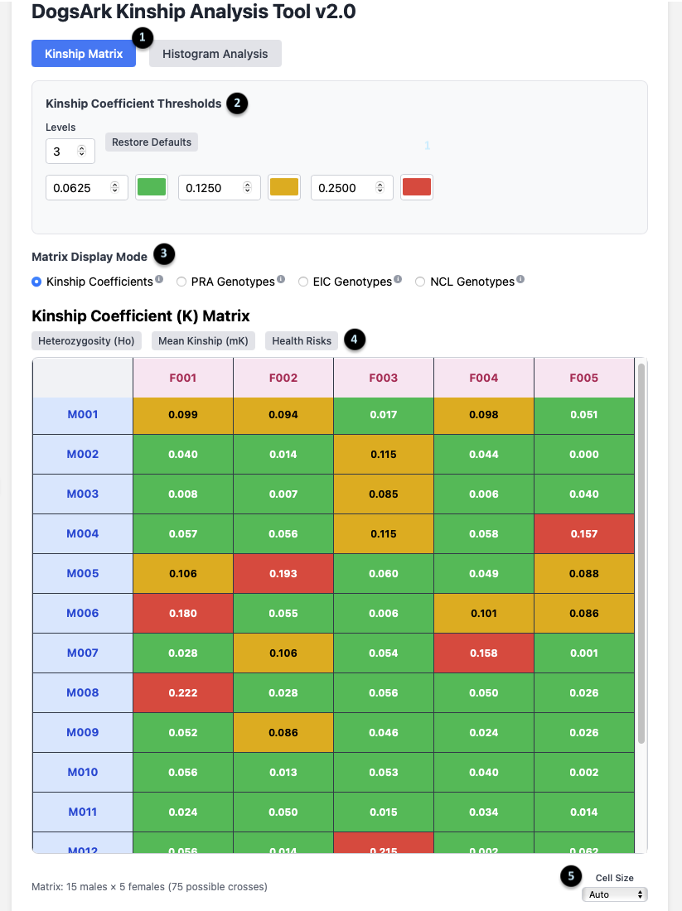Click the down arrow on the 0.2500 threshold
682x911 pixels.
[380, 190]
